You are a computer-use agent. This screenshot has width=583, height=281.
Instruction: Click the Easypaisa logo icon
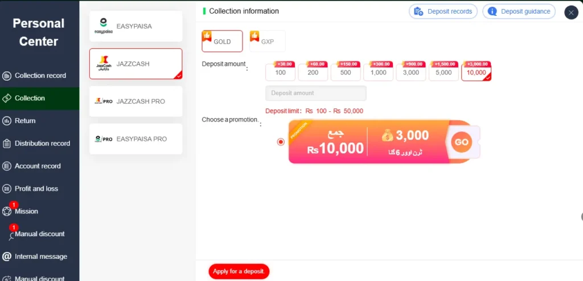tap(104, 26)
